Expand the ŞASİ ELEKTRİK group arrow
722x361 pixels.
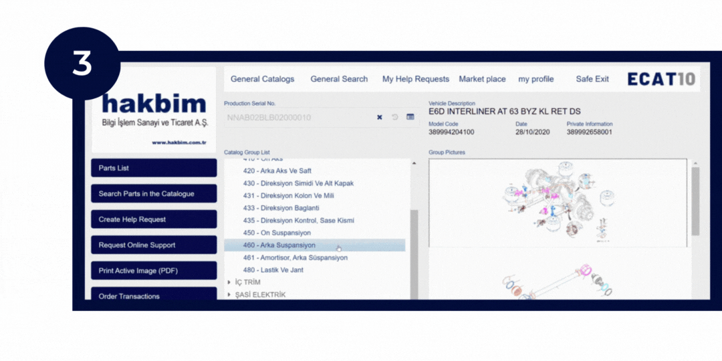tap(229, 295)
